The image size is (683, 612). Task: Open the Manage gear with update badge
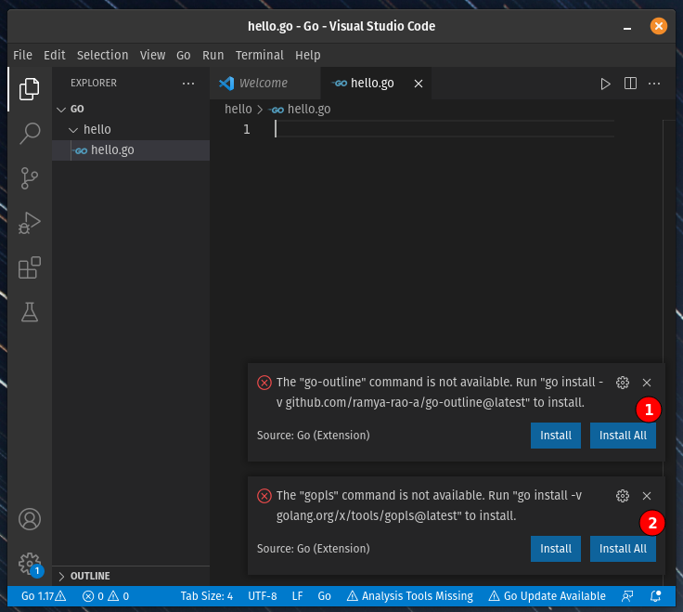coord(29,565)
